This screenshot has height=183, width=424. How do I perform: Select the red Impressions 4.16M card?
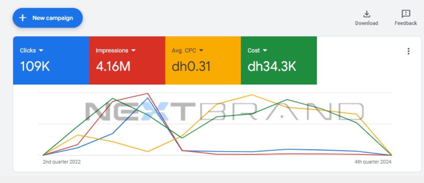(x=127, y=60)
